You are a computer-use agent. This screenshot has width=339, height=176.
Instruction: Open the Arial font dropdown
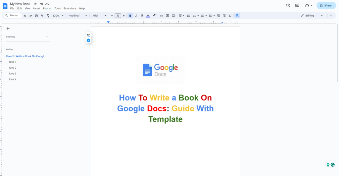tap(99, 16)
